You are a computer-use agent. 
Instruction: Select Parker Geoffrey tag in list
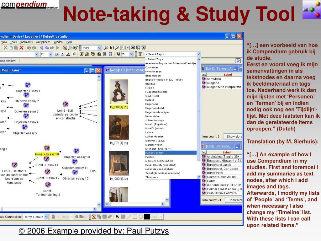point(171,153)
